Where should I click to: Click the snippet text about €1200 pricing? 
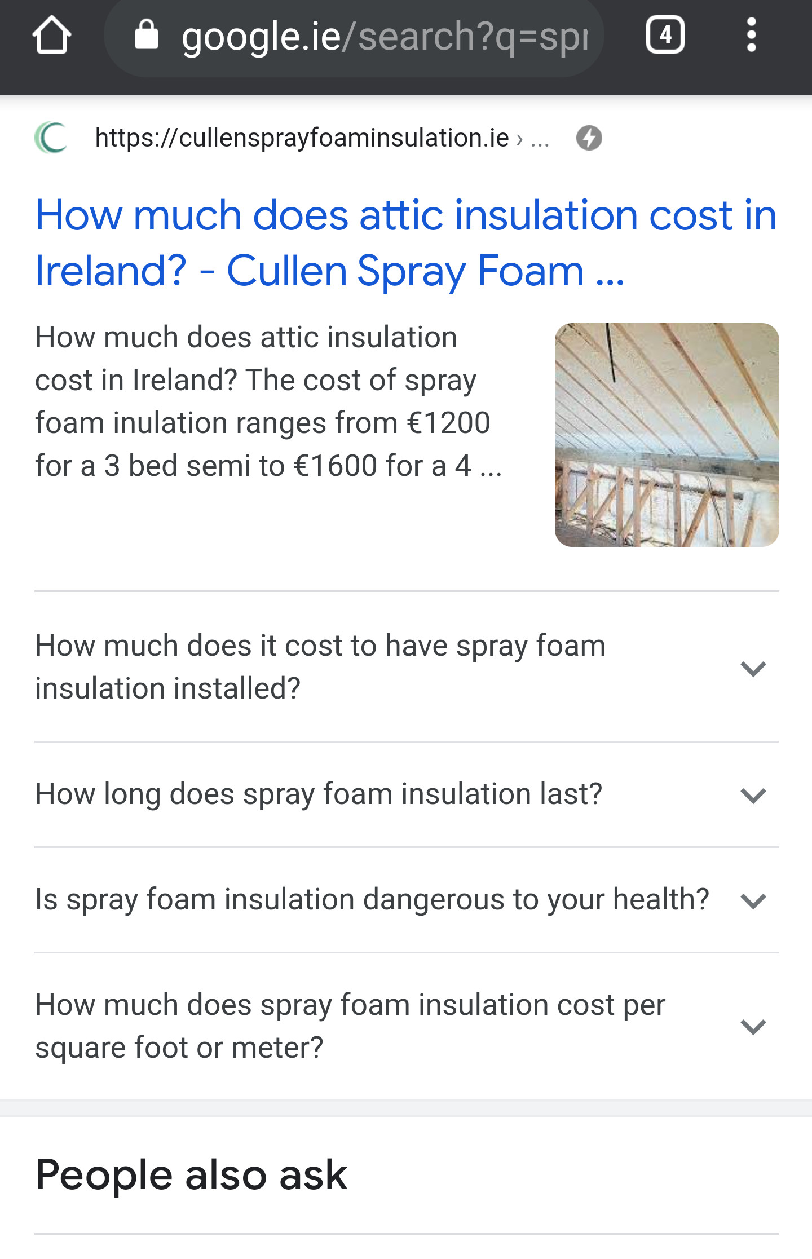pos(265,401)
